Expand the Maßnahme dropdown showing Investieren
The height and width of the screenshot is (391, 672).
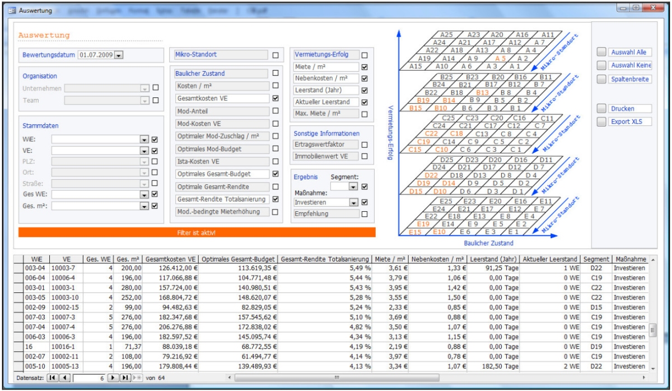(353, 202)
